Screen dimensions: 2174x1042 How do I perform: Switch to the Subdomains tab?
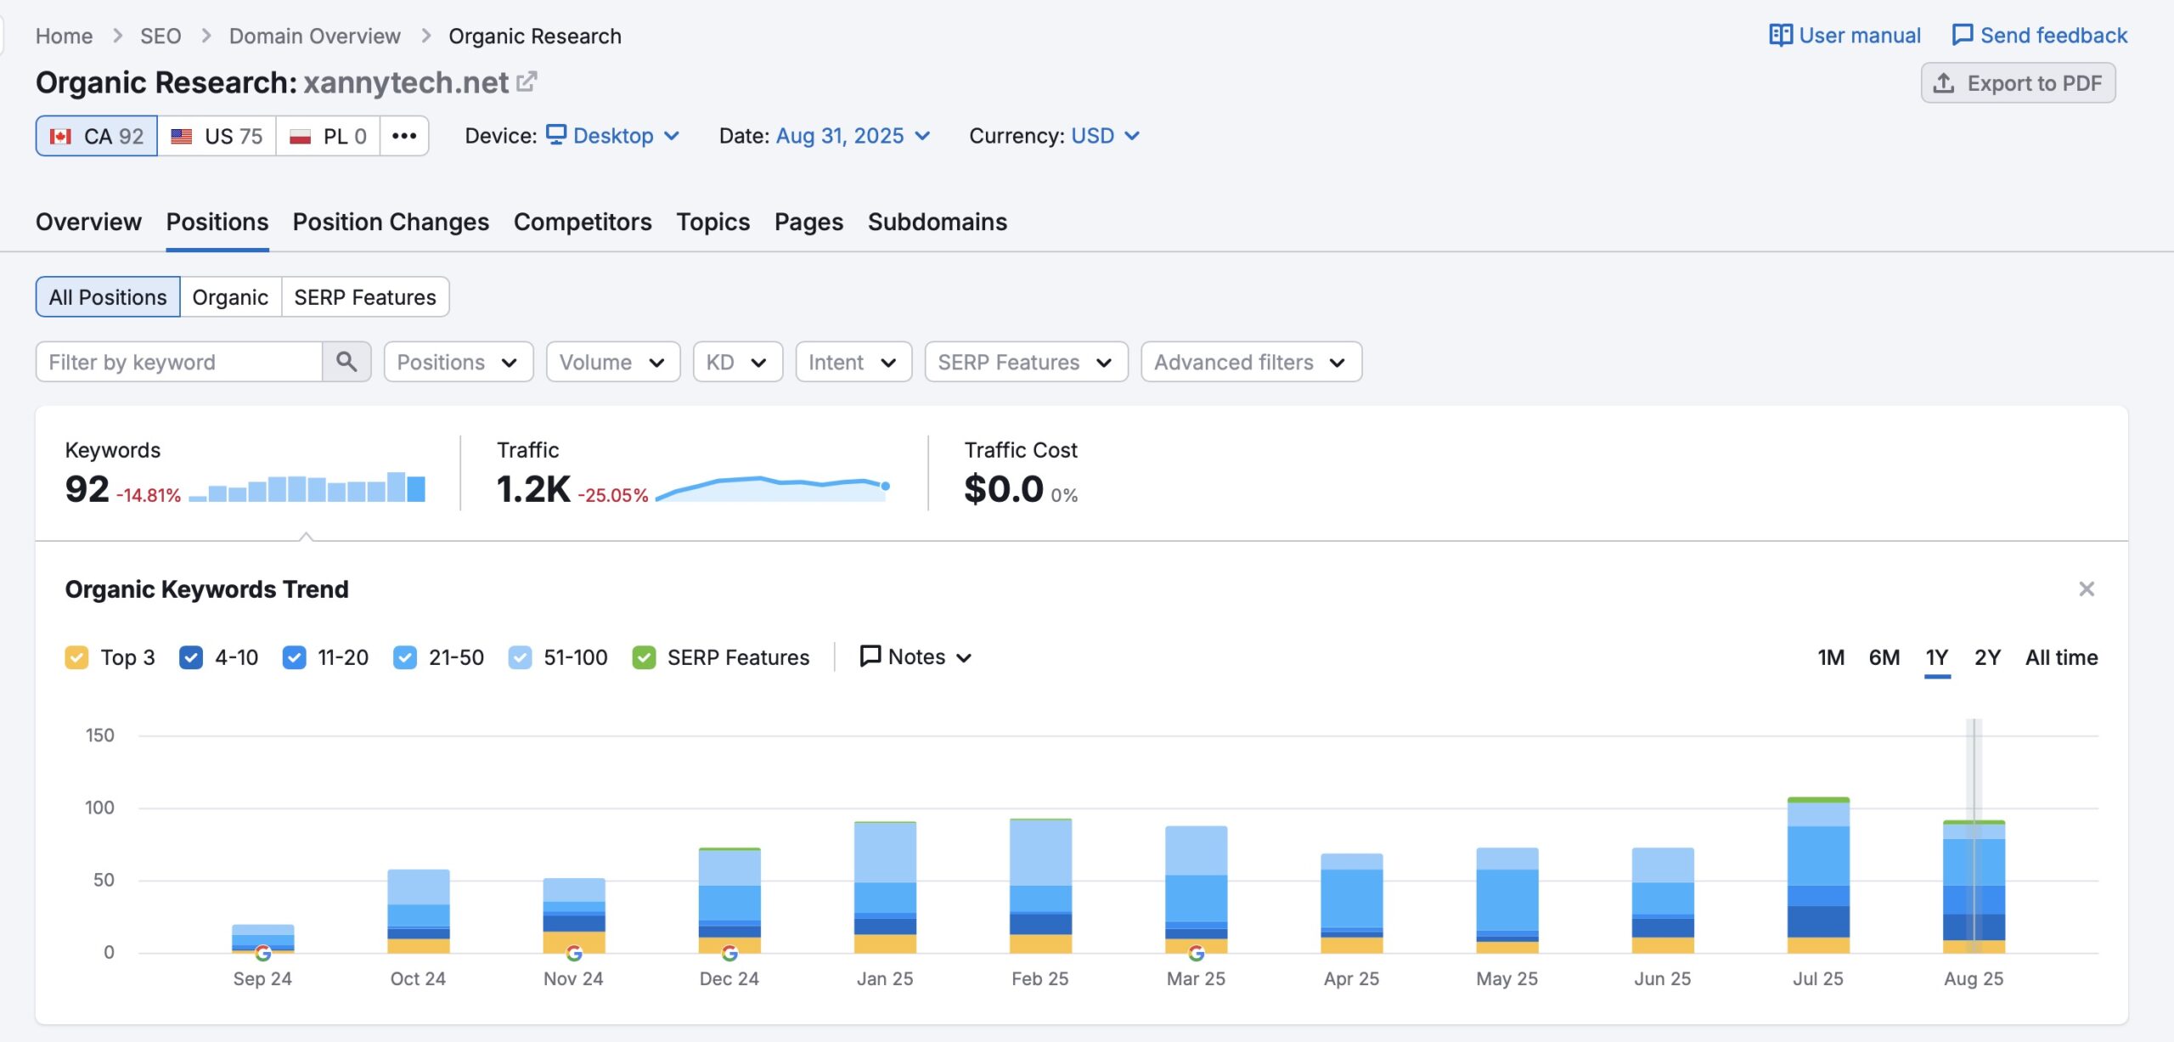pos(937,222)
